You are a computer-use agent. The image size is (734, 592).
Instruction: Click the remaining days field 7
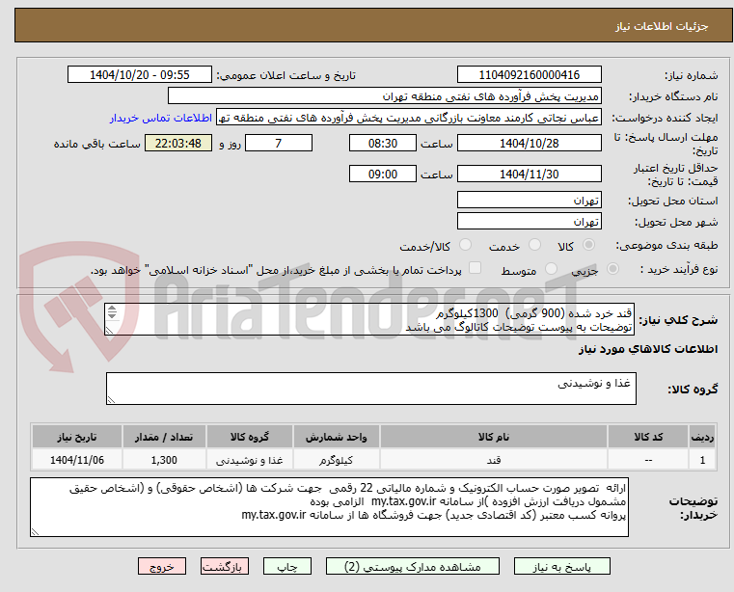[x=279, y=144]
